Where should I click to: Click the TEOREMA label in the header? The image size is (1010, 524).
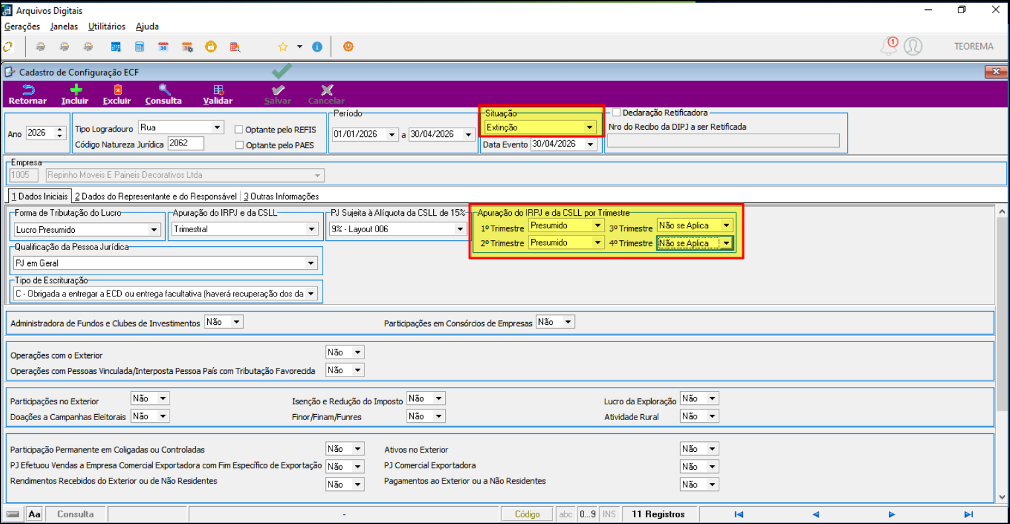974,46
